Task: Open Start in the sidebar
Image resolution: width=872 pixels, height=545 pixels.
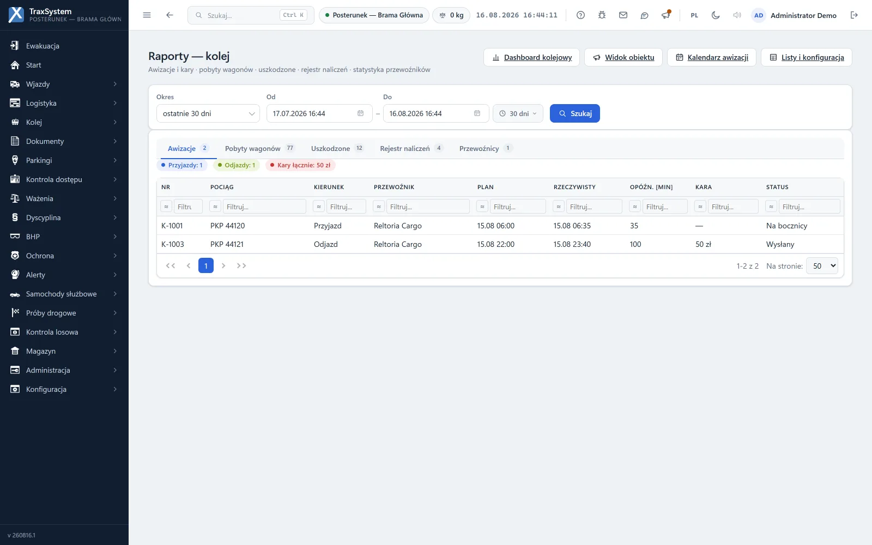Action: coord(64,65)
